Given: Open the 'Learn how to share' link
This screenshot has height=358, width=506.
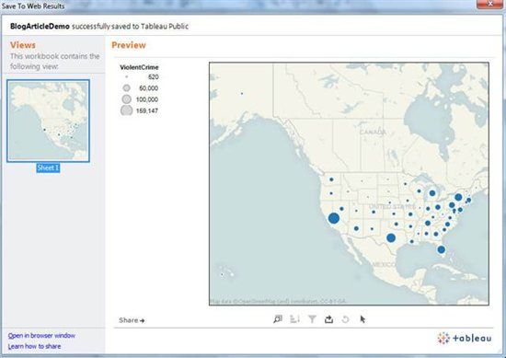Looking at the screenshot, I should tap(34, 346).
